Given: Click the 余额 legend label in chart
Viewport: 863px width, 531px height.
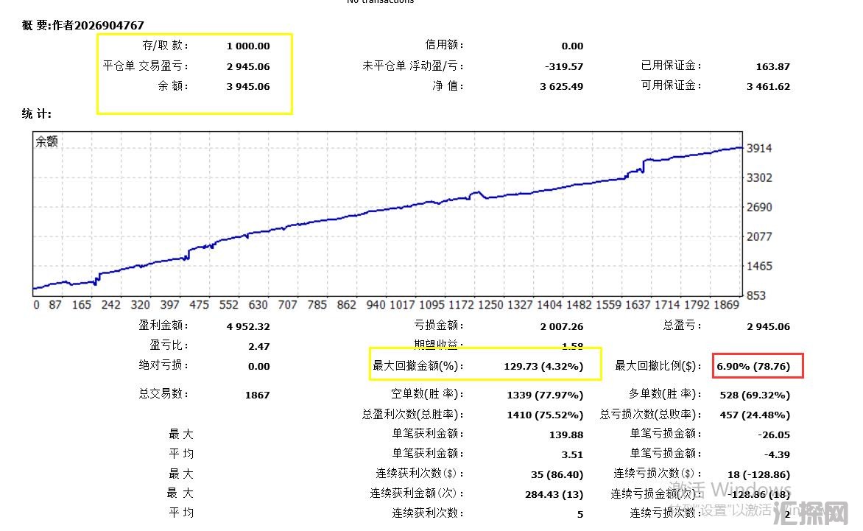Looking at the screenshot, I should 46,141.
